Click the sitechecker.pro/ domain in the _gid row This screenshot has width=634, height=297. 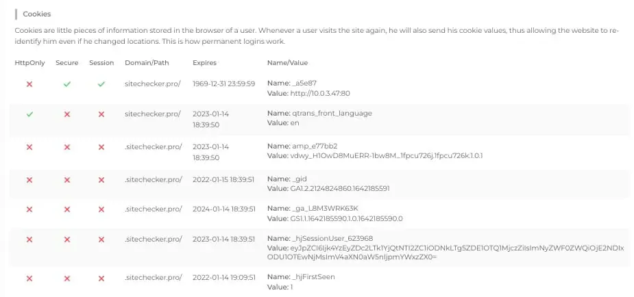154,179
